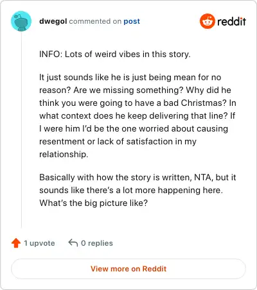Open the "0 replies" label
257x290 pixels.
pyautogui.click(x=97, y=243)
